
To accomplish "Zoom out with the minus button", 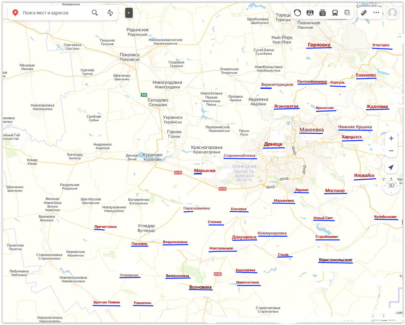I will [x=391, y=151].
